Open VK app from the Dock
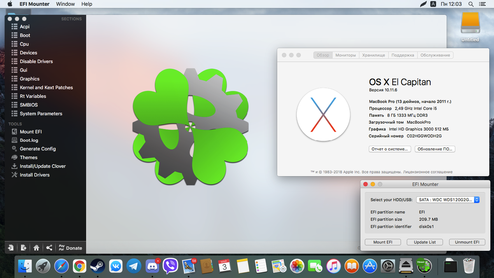The width and height of the screenshot is (494, 278). pyautogui.click(x=116, y=266)
